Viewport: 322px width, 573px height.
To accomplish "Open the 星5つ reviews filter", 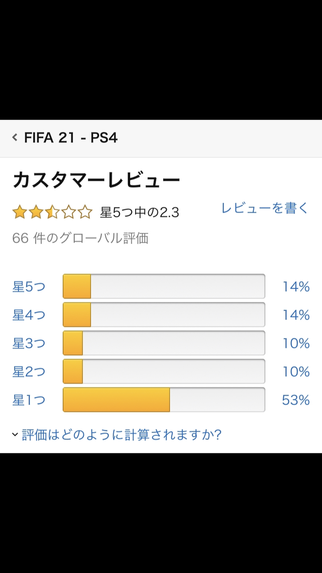I will [x=28, y=286].
